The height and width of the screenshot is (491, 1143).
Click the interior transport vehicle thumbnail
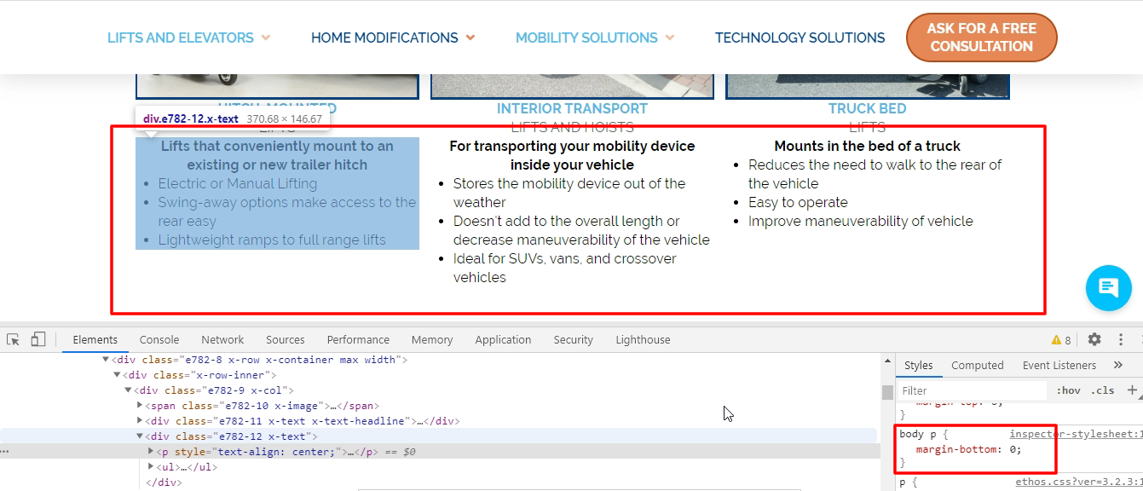(x=572, y=86)
